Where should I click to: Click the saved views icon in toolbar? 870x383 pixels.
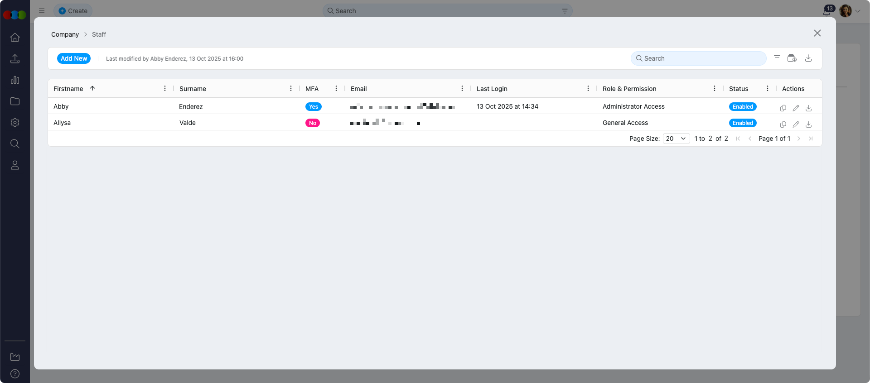click(x=792, y=58)
